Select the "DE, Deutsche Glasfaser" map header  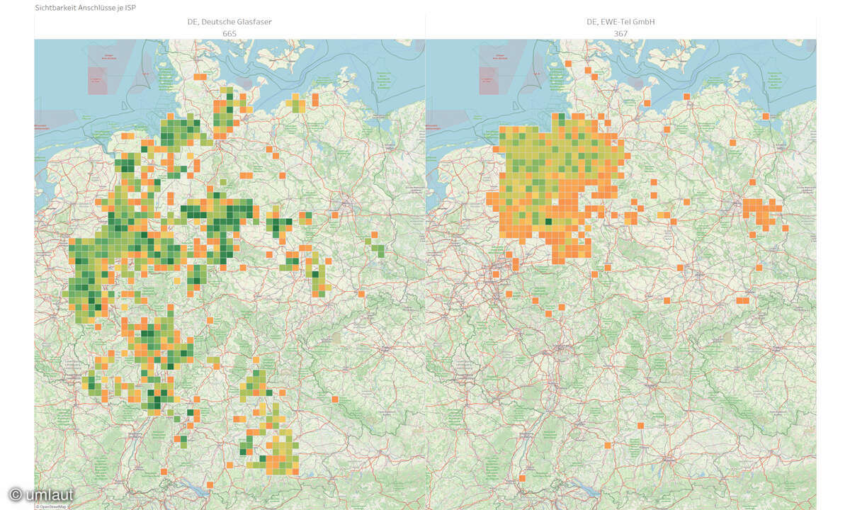pos(229,22)
